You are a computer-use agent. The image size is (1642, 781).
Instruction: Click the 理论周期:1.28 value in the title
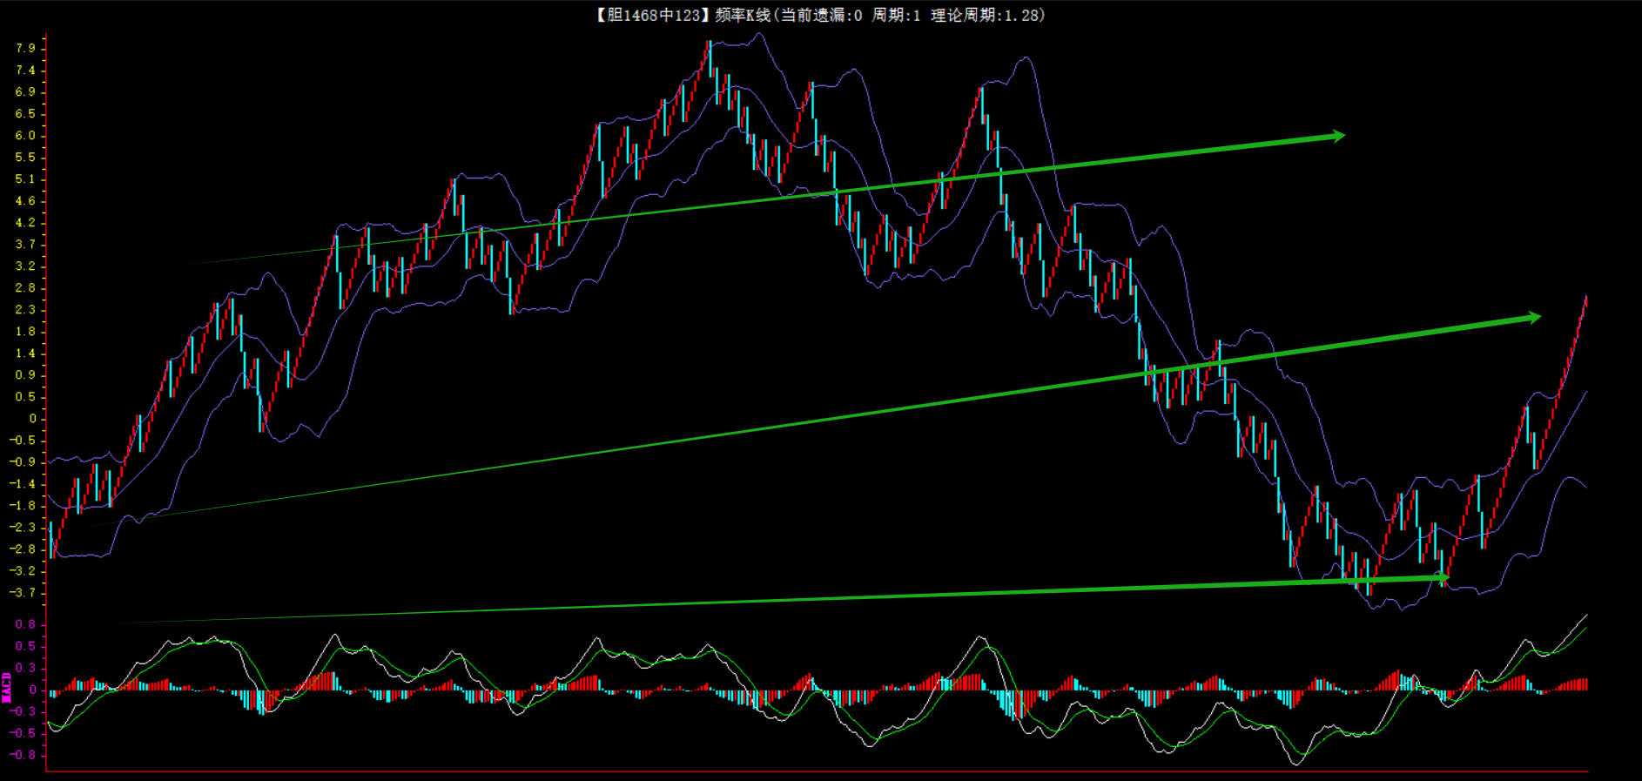coord(987,15)
